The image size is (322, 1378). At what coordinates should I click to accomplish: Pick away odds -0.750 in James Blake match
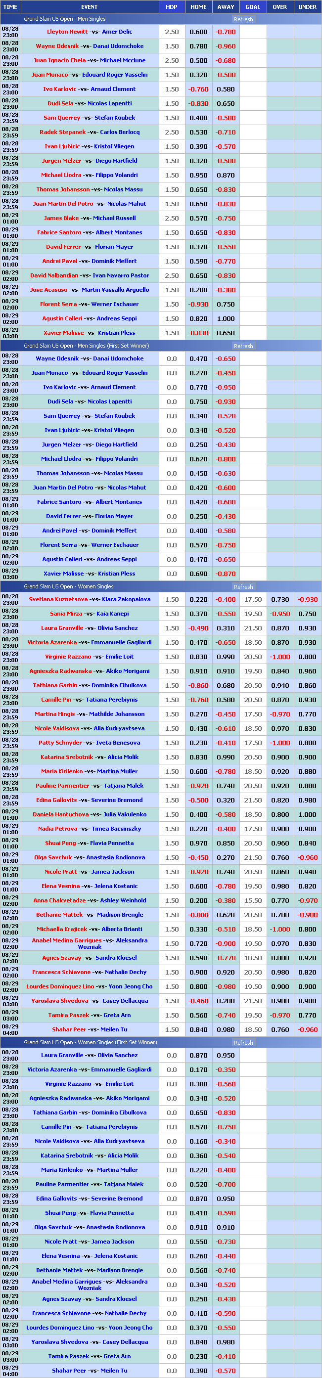[x=225, y=218]
